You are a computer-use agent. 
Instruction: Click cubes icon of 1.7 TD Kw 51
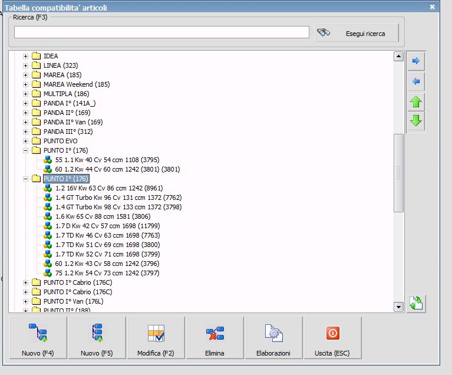(48, 245)
